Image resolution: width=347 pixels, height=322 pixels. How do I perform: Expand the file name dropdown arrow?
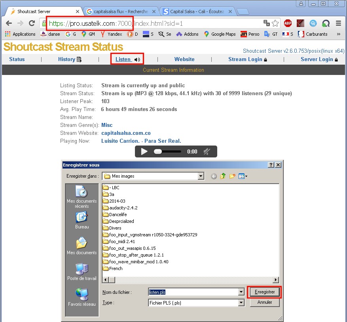241,292
